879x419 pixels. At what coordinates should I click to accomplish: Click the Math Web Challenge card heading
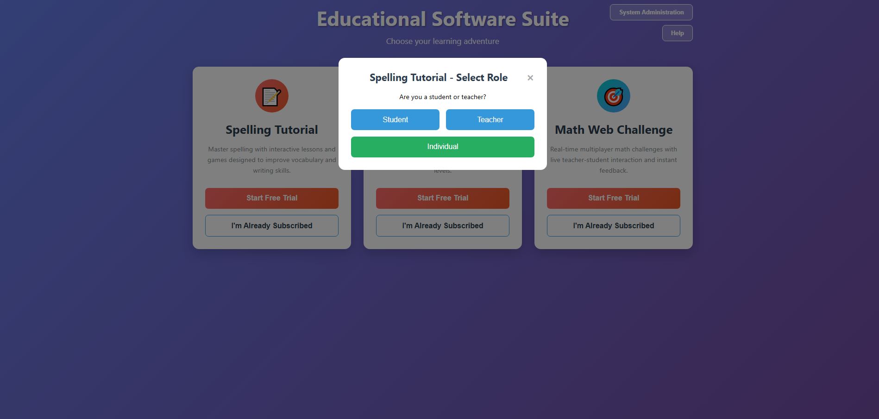tap(613, 130)
